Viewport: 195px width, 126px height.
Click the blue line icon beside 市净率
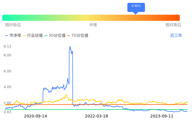pos(7,36)
